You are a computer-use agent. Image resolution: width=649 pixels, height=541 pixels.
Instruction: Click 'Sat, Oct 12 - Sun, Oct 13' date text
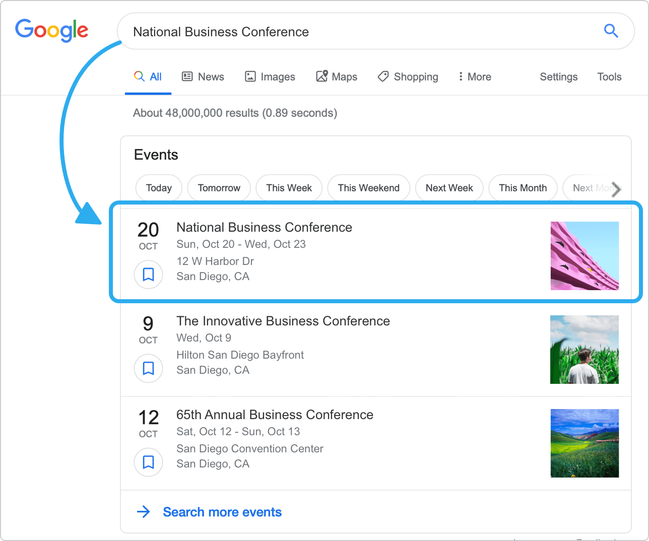238,431
